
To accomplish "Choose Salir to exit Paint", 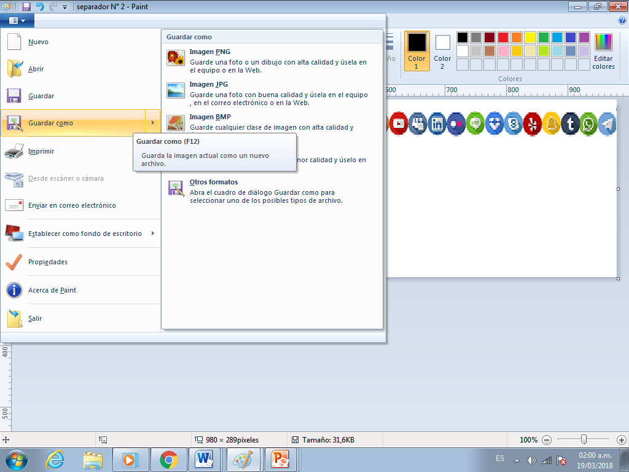I will coord(80,318).
